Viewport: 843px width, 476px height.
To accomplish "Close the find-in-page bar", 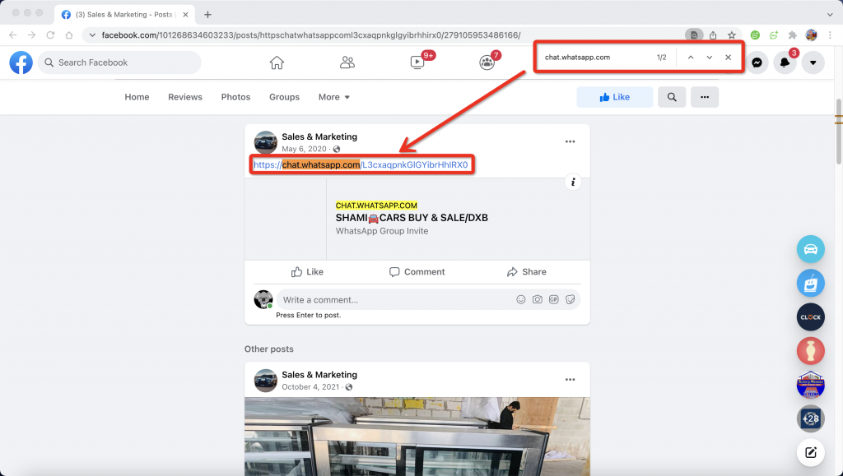I will coord(728,58).
